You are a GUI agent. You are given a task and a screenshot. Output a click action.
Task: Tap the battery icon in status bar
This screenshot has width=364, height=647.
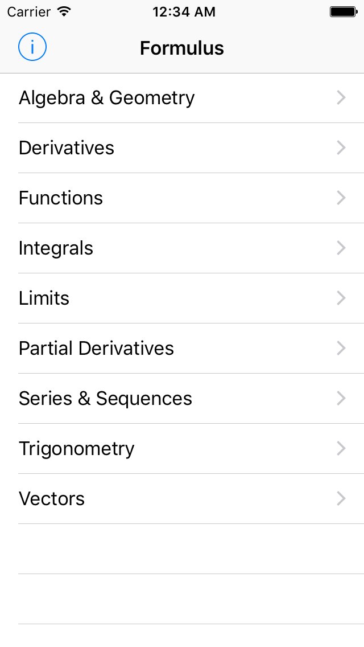[343, 12]
